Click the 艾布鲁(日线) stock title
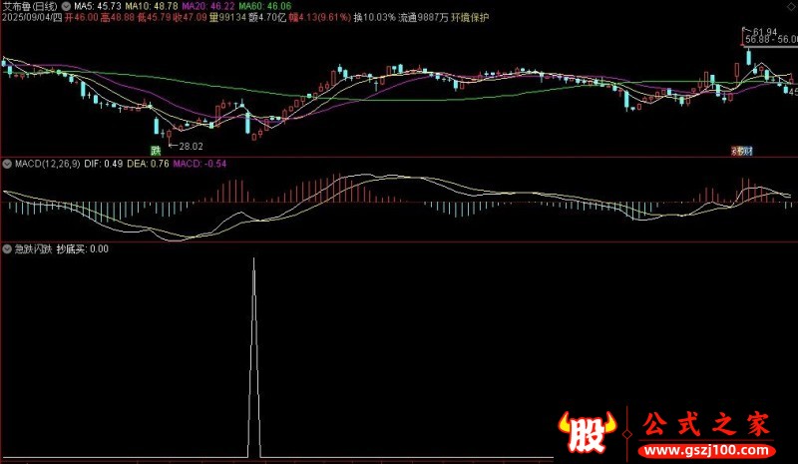The image size is (798, 464). [x=30, y=6]
